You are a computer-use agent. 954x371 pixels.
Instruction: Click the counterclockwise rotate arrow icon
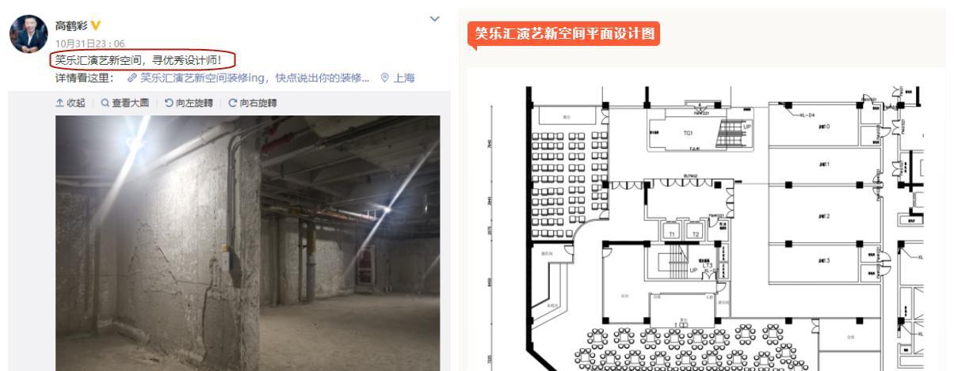point(168,104)
